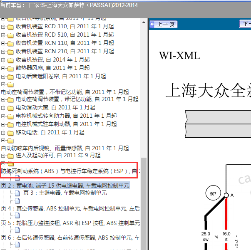Select 页 5：轮胎压力监控按钮 page
This screenshot has height=250, width=251.
(x=70, y=223)
